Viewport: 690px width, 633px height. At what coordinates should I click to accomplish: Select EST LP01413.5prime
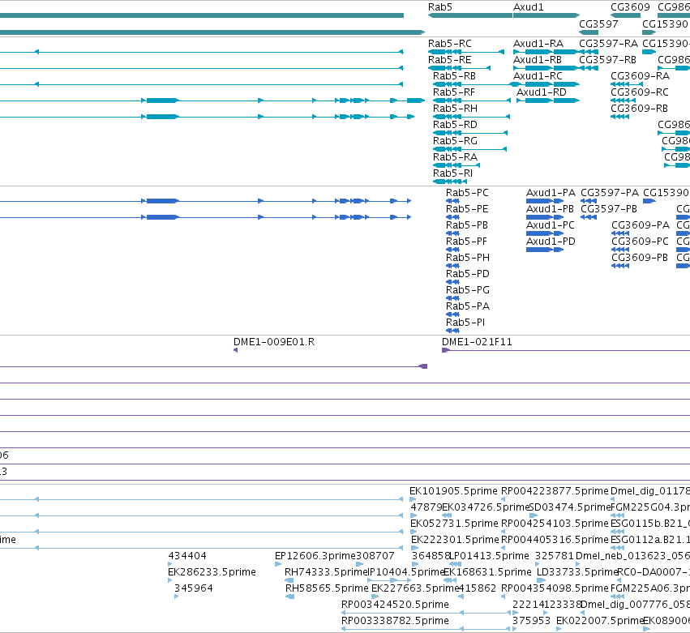pyautogui.click(x=490, y=556)
